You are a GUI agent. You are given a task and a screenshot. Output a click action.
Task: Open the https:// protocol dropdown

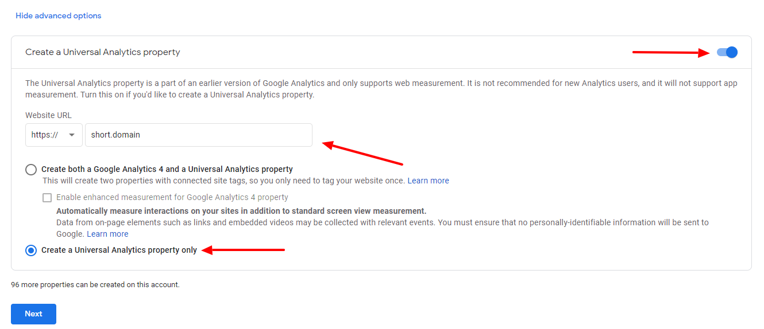pos(54,135)
